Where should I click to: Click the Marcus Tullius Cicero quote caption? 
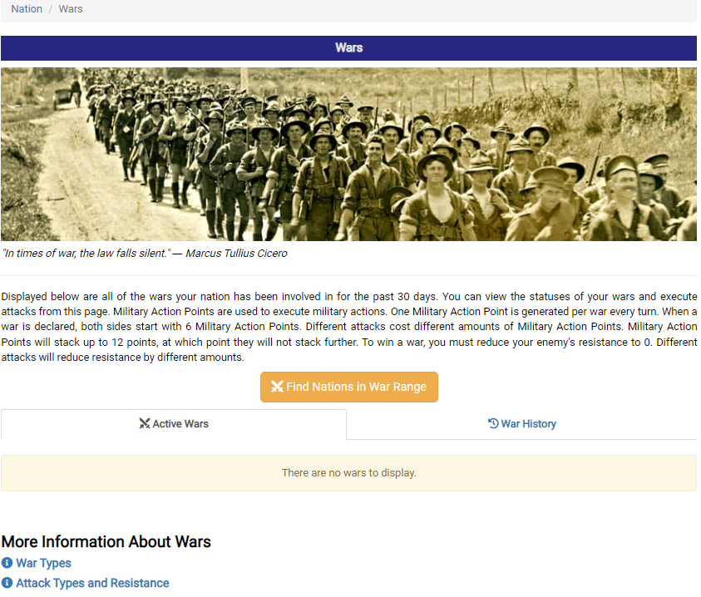tap(145, 253)
